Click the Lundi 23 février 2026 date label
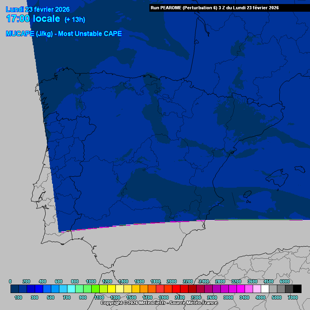The image size is (310, 310). [x=38, y=9]
